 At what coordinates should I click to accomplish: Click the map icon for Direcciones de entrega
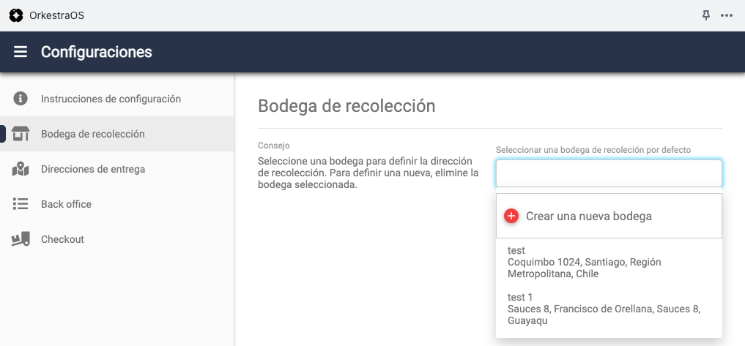point(21,169)
